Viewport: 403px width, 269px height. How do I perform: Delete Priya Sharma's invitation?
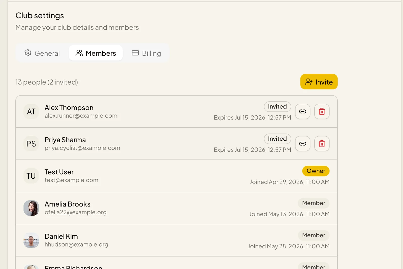coord(322,144)
